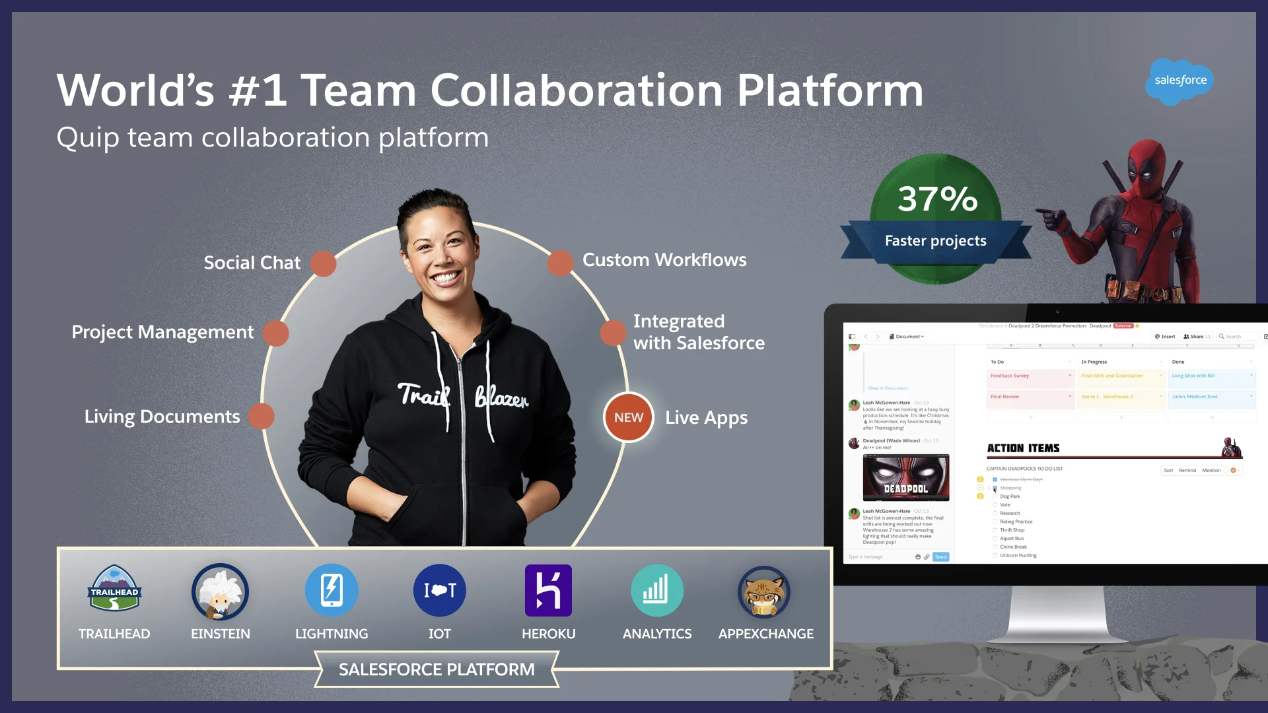Uncheck the Workout (Arm Day) checkbox
Viewport: 1268px width, 713px height.
coord(995,479)
